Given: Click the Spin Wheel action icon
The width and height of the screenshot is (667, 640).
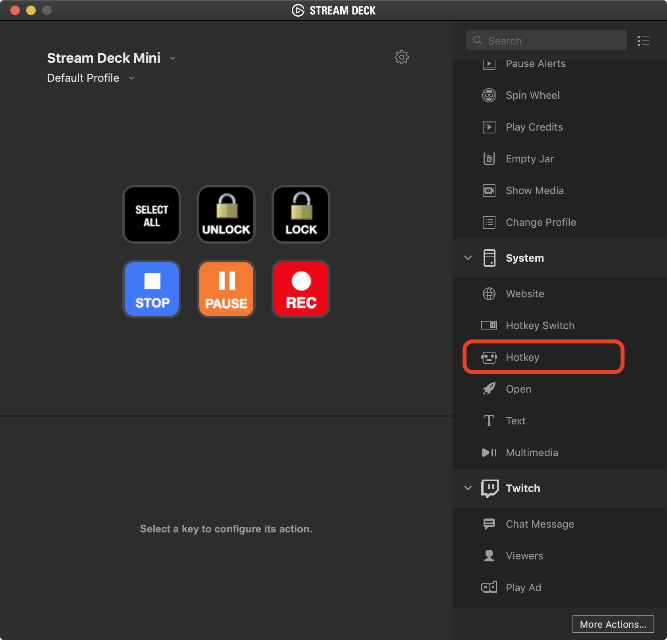Looking at the screenshot, I should [x=489, y=95].
